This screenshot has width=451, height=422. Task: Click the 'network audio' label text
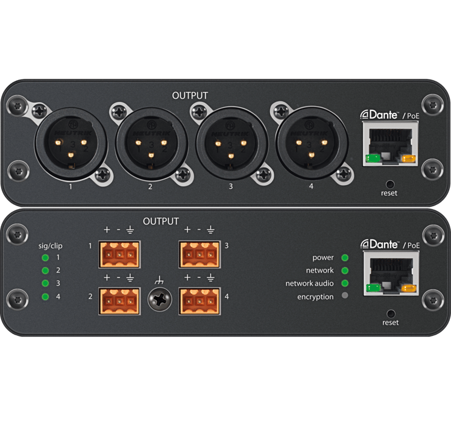click(x=309, y=283)
